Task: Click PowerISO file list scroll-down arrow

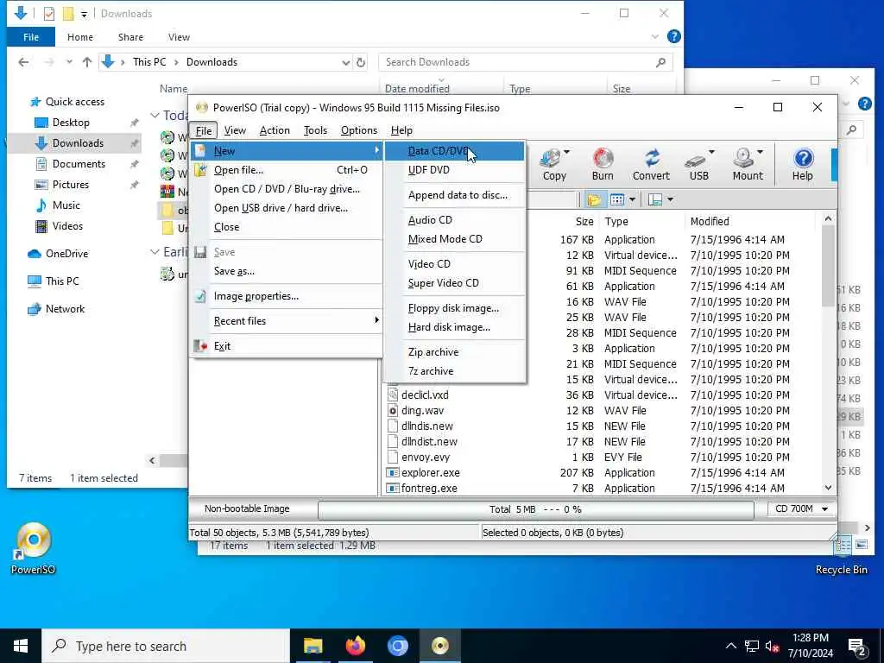Action: [x=828, y=488]
